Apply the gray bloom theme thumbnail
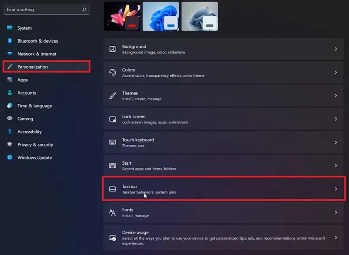This screenshot has width=349, height=255. 200,16
